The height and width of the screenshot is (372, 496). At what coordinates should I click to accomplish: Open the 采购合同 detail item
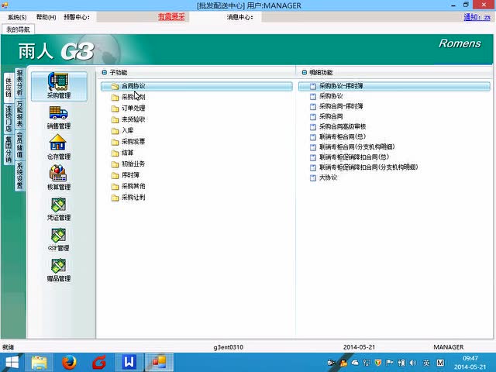click(x=331, y=116)
